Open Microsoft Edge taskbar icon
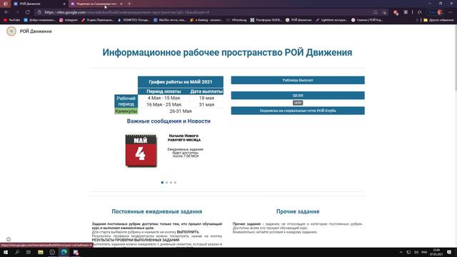457x257 pixels. point(64,252)
